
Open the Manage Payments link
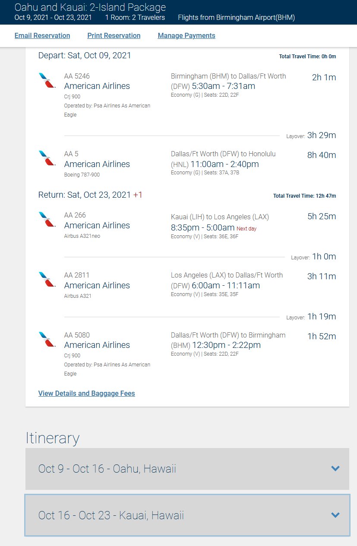coord(186,35)
